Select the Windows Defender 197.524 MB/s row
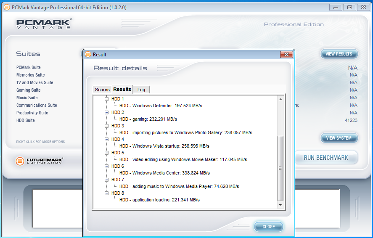Image resolution: width=373 pixels, height=238 pixels. (161, 106)
